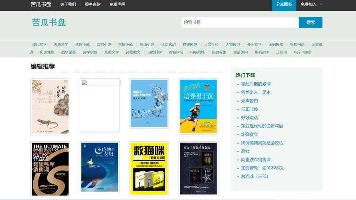Browse the 电脑网络 category

coord(198,52)
